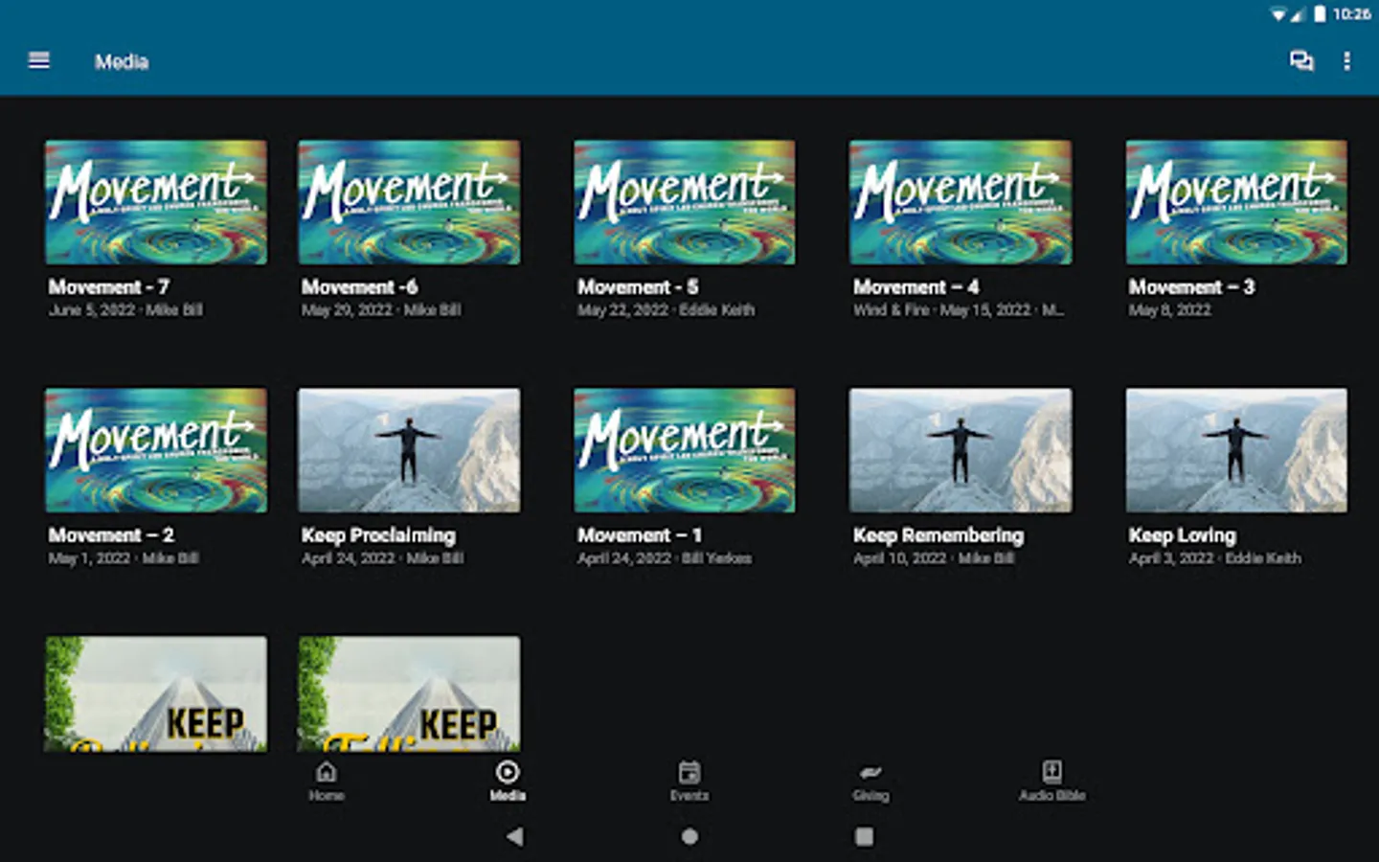Click the 'May 8, 2022' subtitle
1379x862 pixels.
(1169, 310)
